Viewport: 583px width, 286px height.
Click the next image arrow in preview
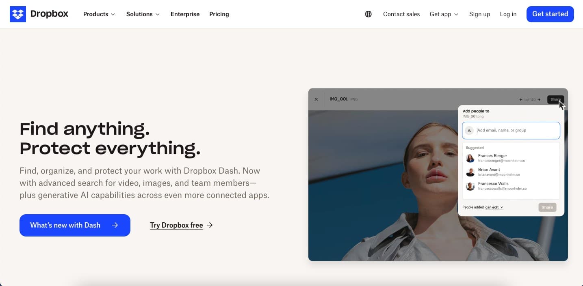coord(539,100)
